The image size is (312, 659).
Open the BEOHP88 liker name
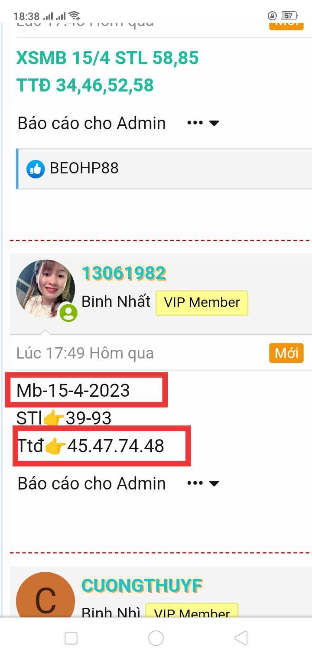pyautogui.click(x=84, y=169)
